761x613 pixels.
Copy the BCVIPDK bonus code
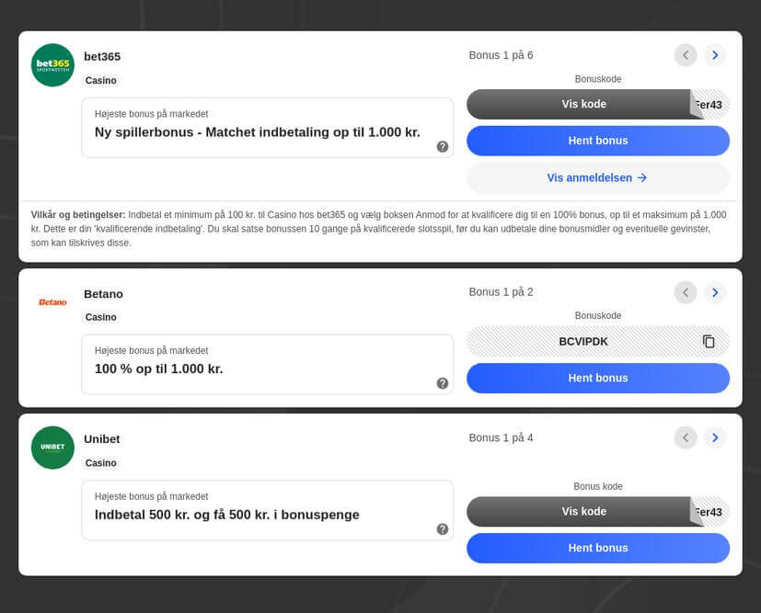click(x=709, y=341)
